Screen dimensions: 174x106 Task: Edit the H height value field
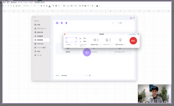84,41
